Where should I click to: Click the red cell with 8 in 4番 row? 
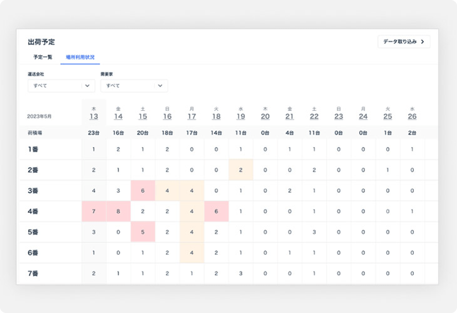pos(118,211)
